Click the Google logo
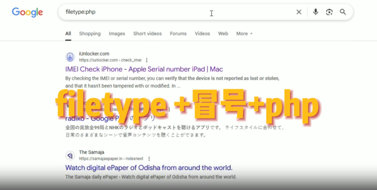The height and width of the screenshot is (190, 377). [28, 12]
